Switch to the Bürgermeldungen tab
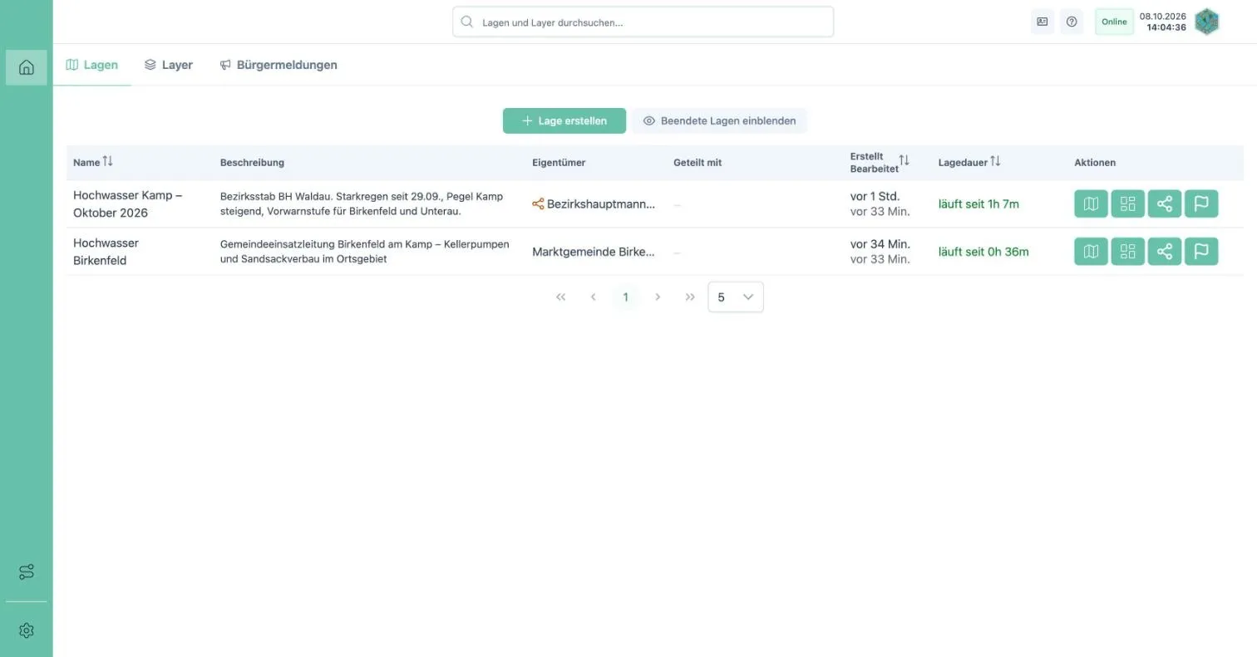Viewport: 1257px width, 657px height. pyautogui.click(x=279, y=65)
